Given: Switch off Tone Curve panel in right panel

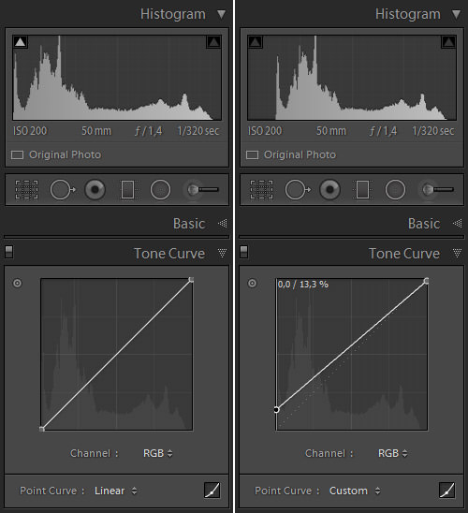Looking at the screenshot, I should tap(243, 252).
